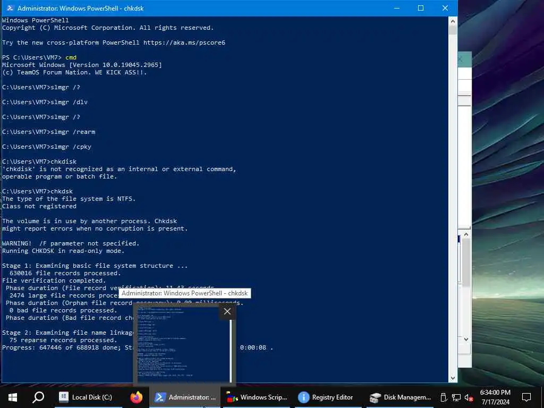Click the Registry Editor taskbar icon

pos(303,397)
